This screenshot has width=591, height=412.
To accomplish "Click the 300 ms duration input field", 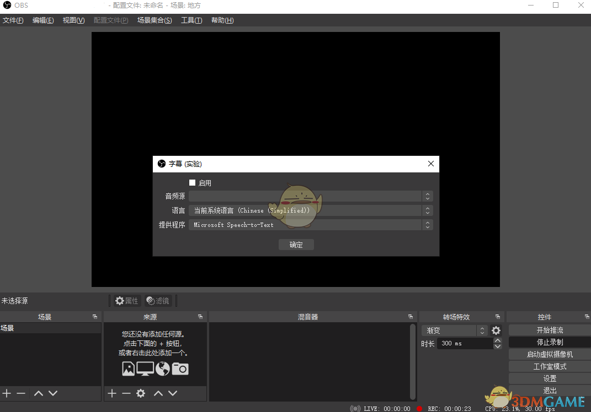I will tap(464, 343).
